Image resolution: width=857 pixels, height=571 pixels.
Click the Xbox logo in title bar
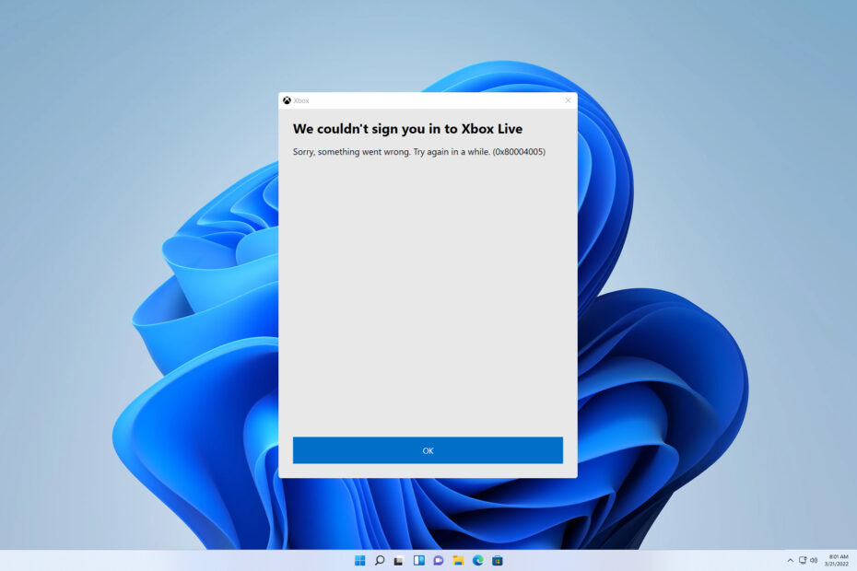click(x=288, y=100)
